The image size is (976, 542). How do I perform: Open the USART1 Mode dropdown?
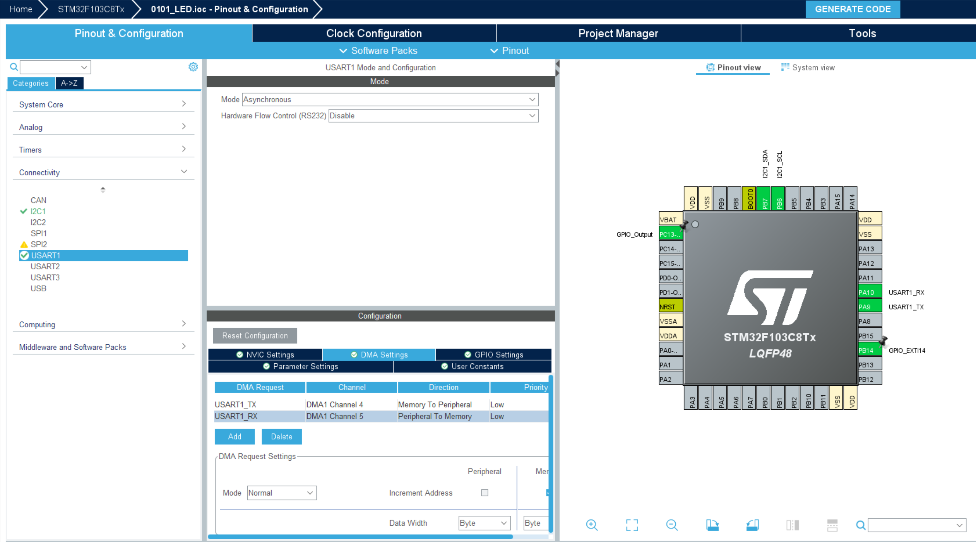(x=390, y=99)
